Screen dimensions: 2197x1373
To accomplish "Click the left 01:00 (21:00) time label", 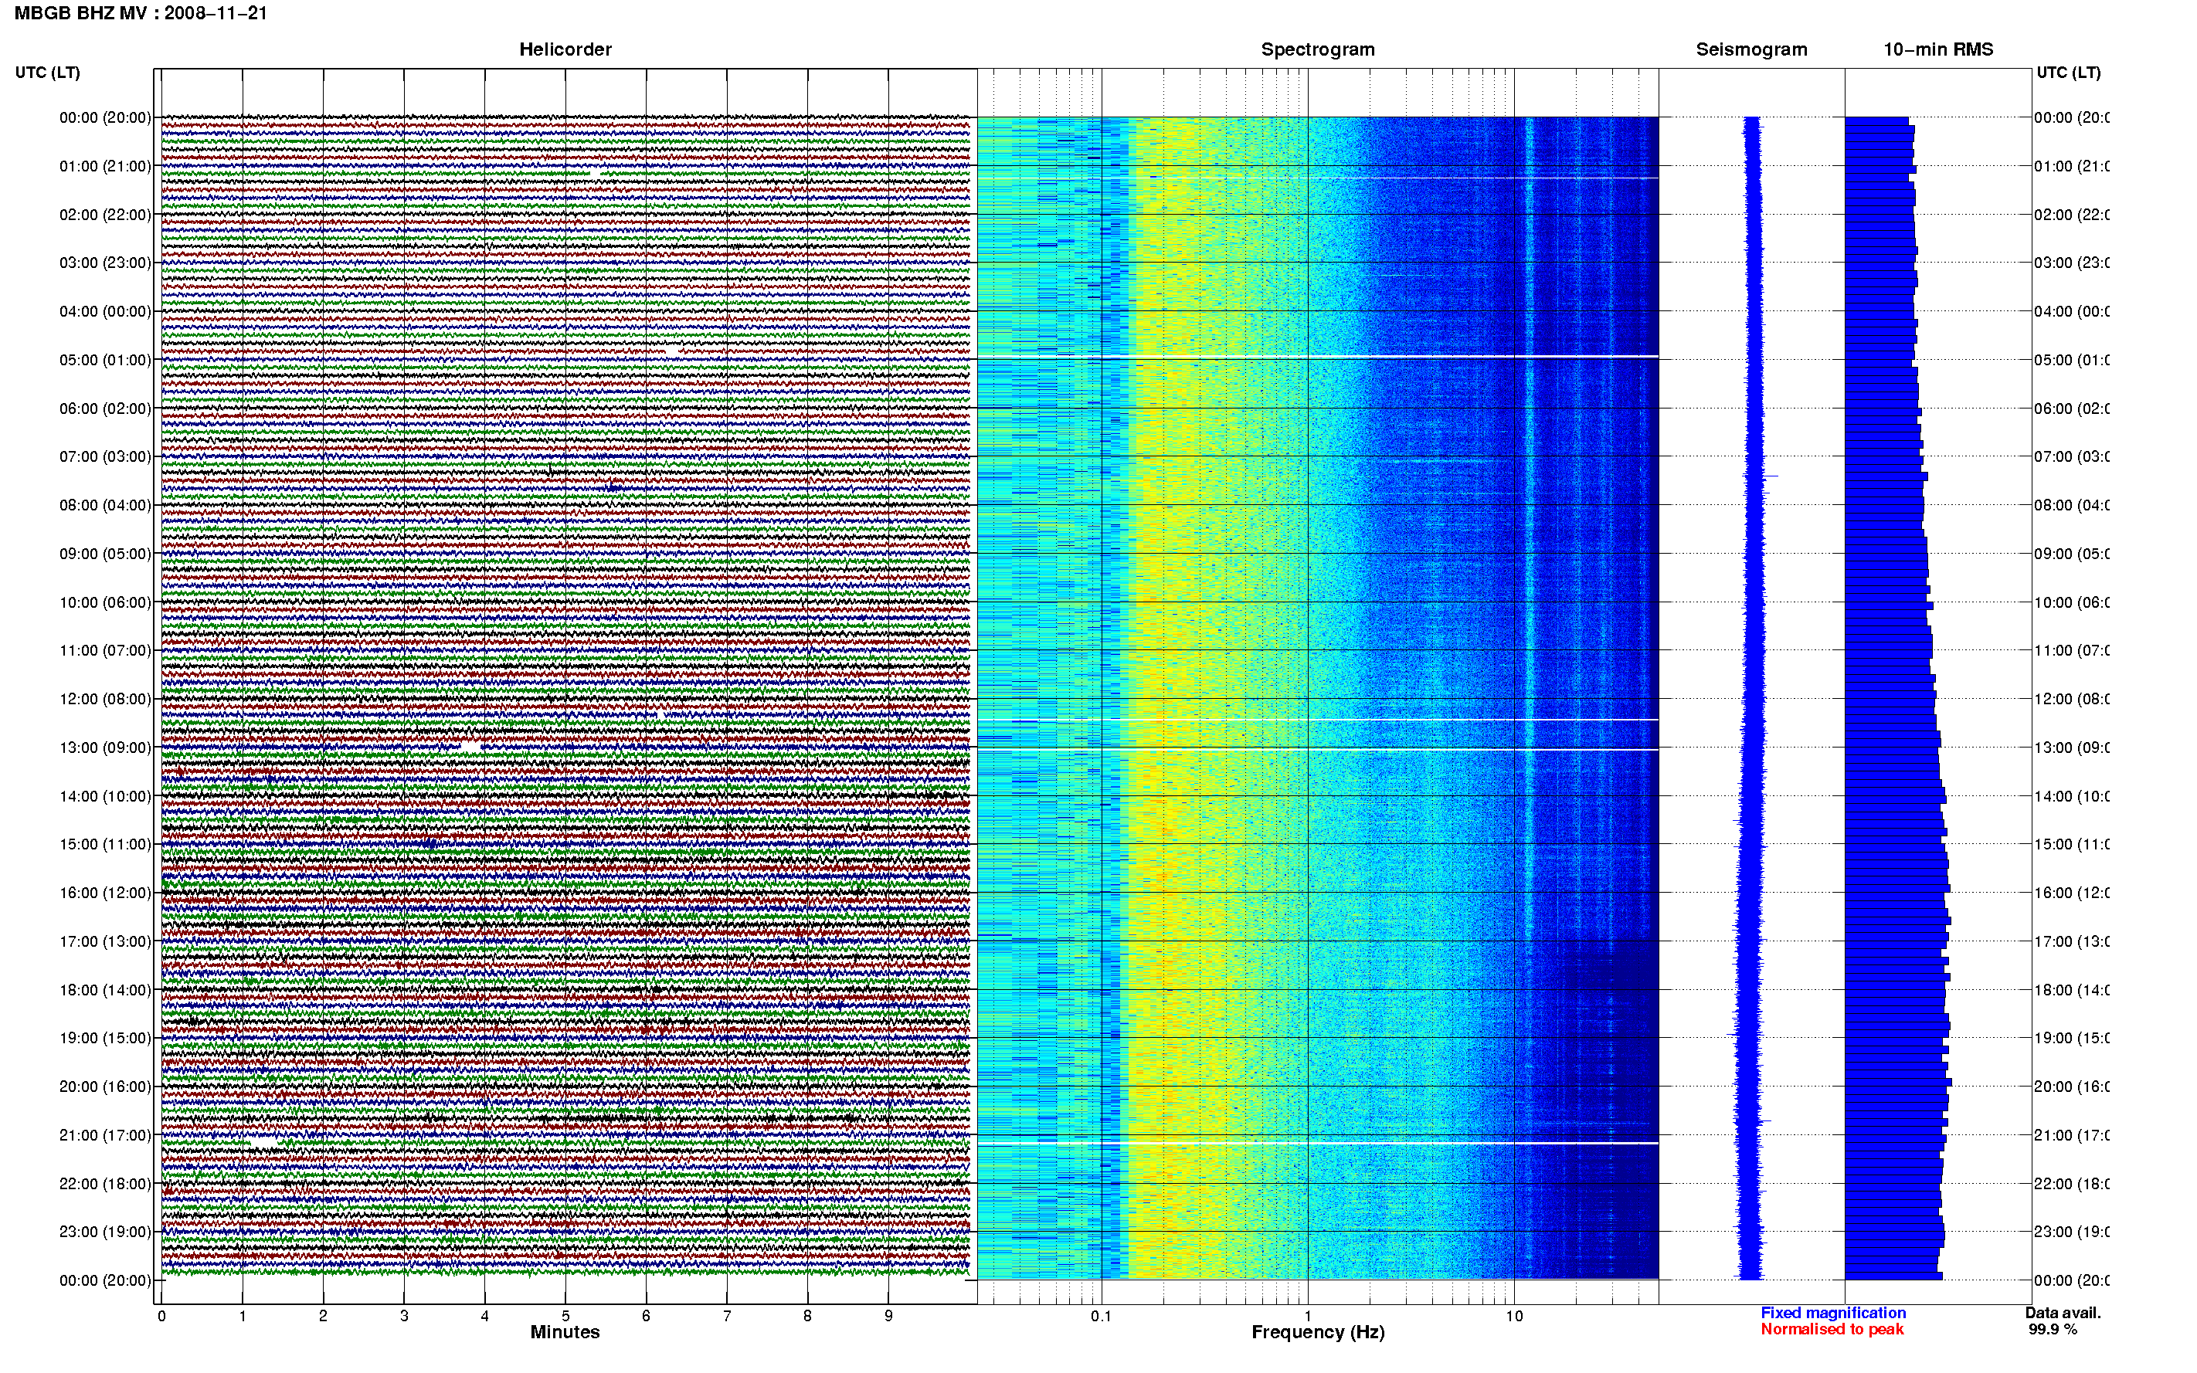I will coord(105,166).
